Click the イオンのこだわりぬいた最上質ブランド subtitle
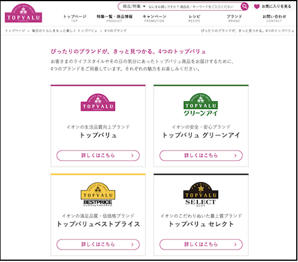 tap(201, 216)
